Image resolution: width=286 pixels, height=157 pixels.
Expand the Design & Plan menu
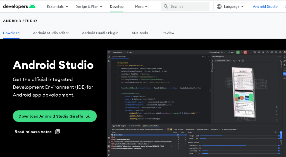click(89, 7)
